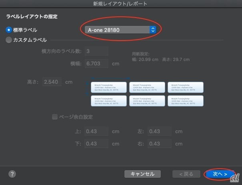The width and height of the screenshot is (242, 185).
Task: Proceed with the 次へ > button
Action: pos(220,174)
